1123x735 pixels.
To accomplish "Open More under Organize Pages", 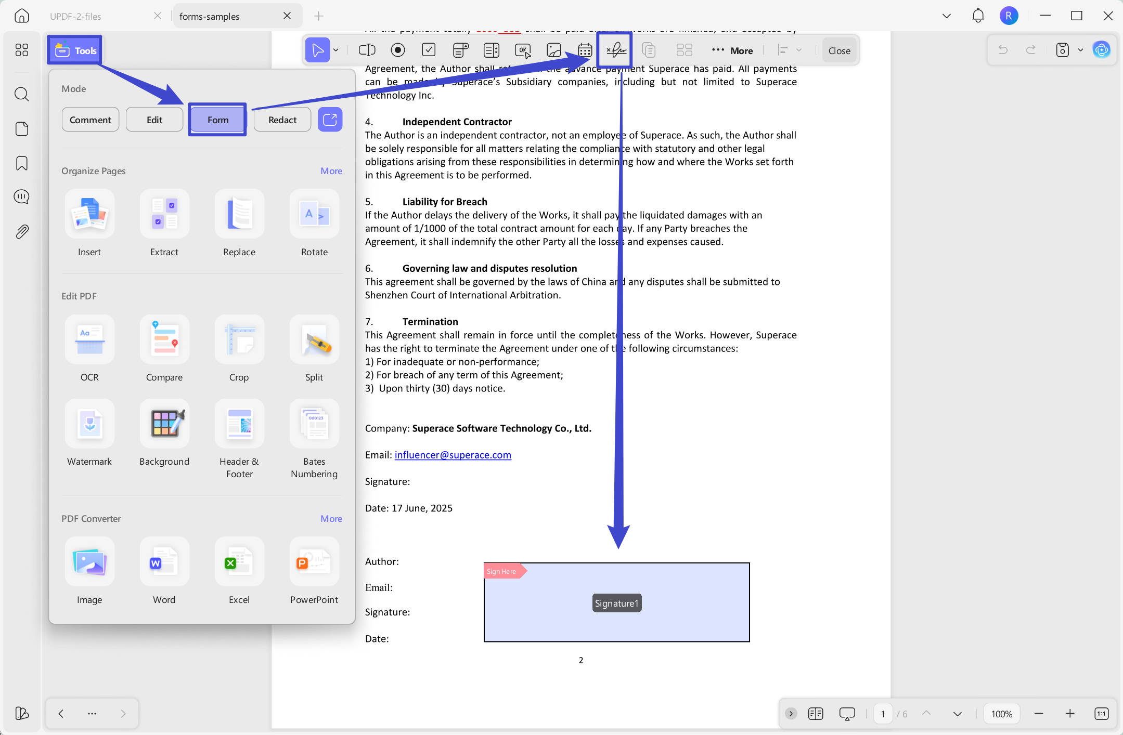I will coord(331,171).
